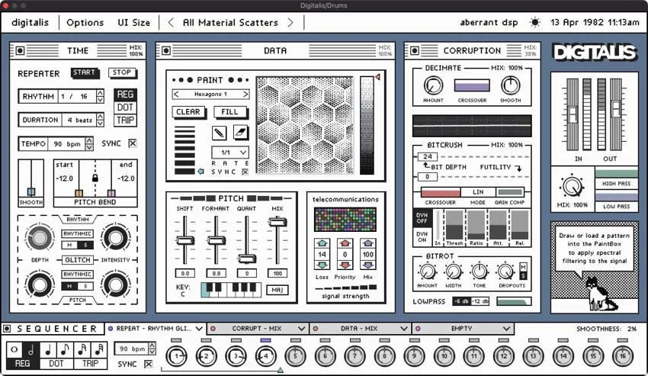This screenshot has height=376, width=648.
Task: Click the pitch MIX slider handle
Action: [277, 222]
